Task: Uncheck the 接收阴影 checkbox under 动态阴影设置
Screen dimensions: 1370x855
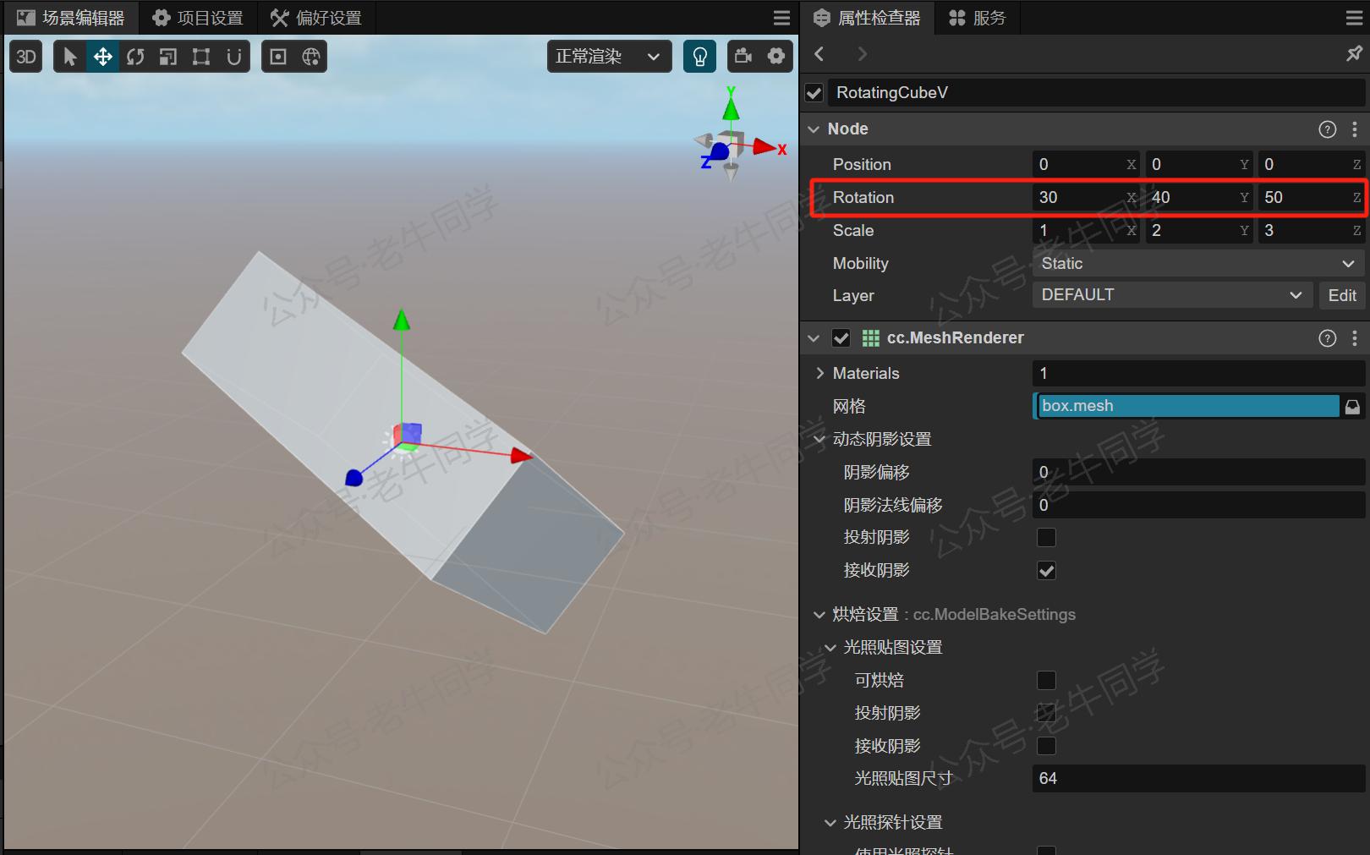Action: (1046, 571)
